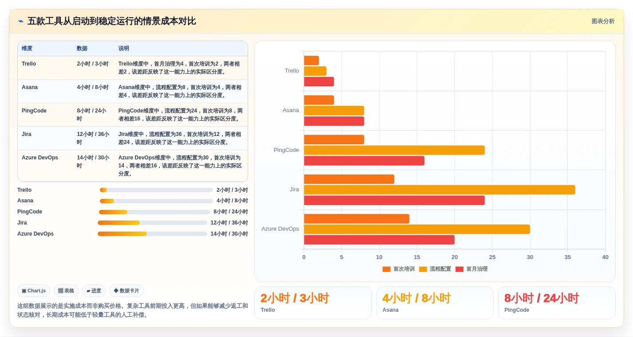Select the Asana cell in the table

45,91
